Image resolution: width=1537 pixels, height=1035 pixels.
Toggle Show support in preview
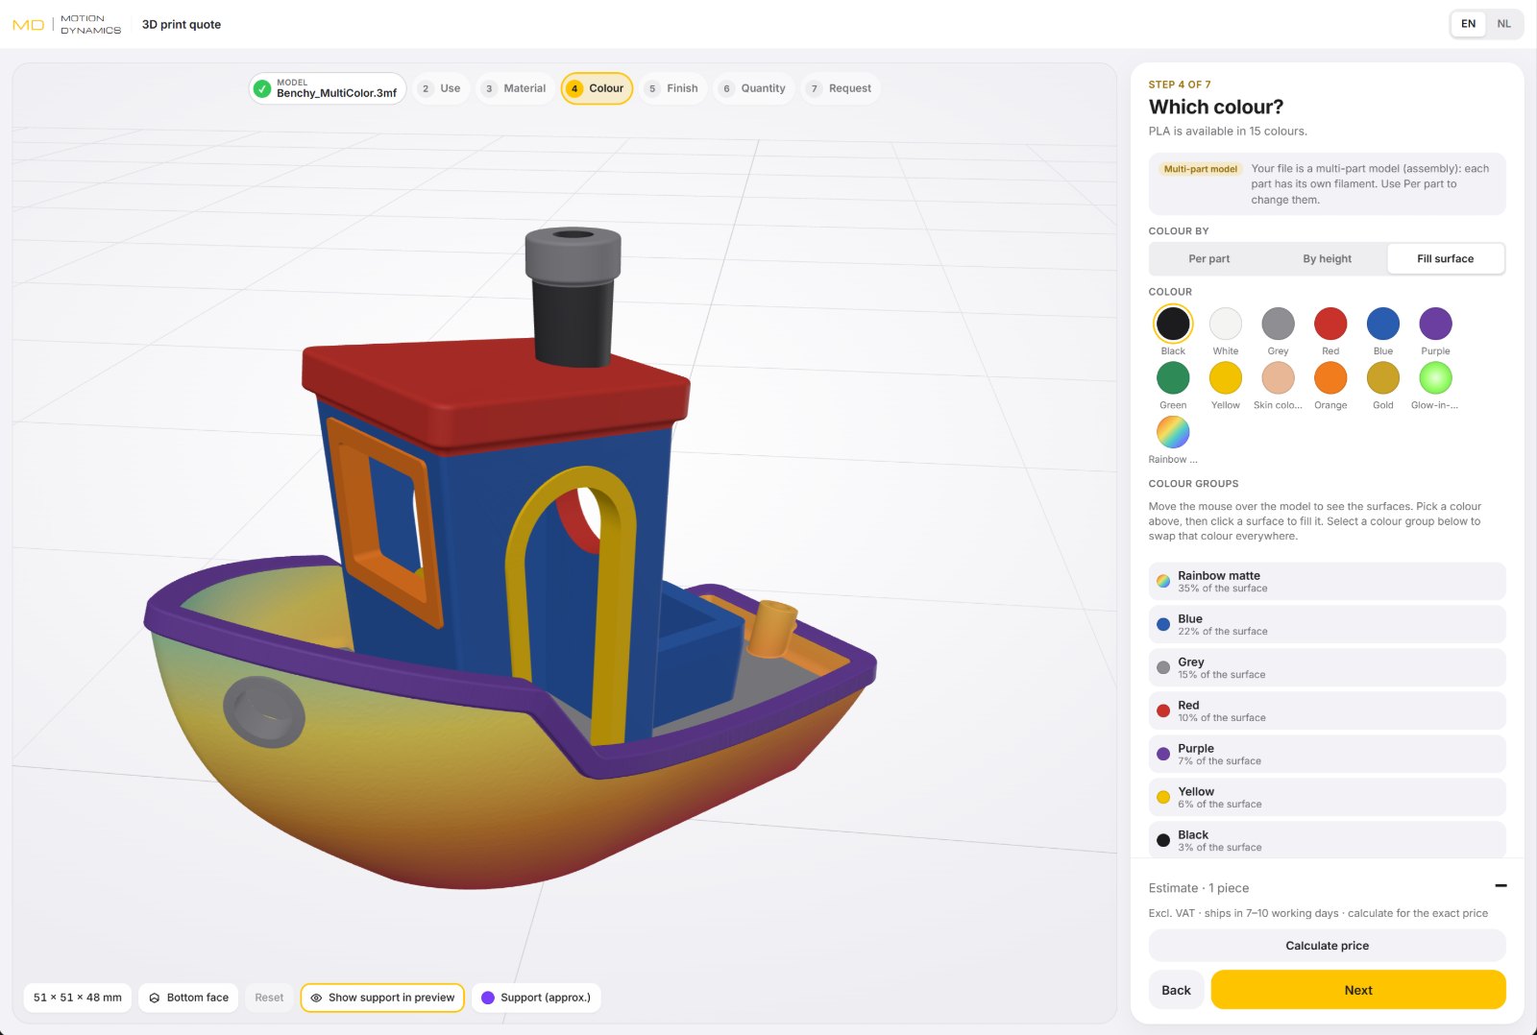pos(382,998)
